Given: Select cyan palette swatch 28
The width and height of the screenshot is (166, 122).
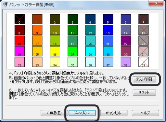Looking at the screenshot, I should [x=90, y=51].
